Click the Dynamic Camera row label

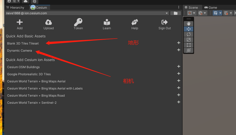(19, 51)
